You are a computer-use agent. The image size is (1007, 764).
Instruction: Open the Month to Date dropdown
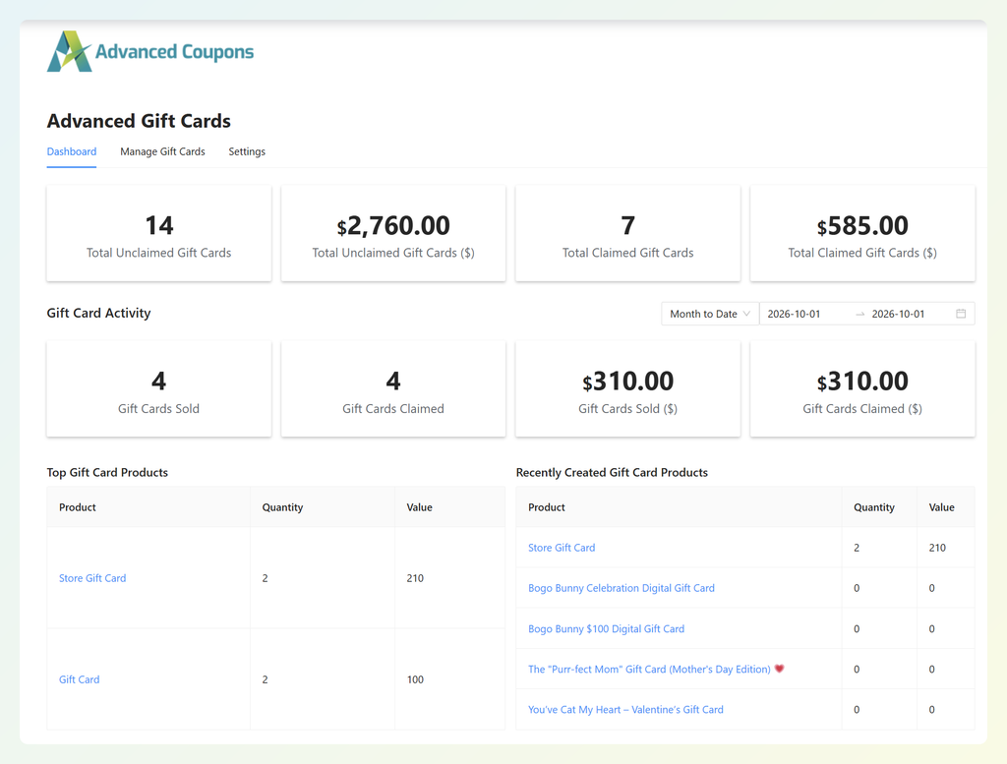(710, 314)
